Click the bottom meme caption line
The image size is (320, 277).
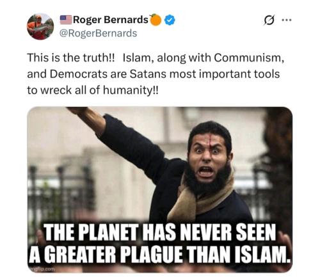[160, 254]
